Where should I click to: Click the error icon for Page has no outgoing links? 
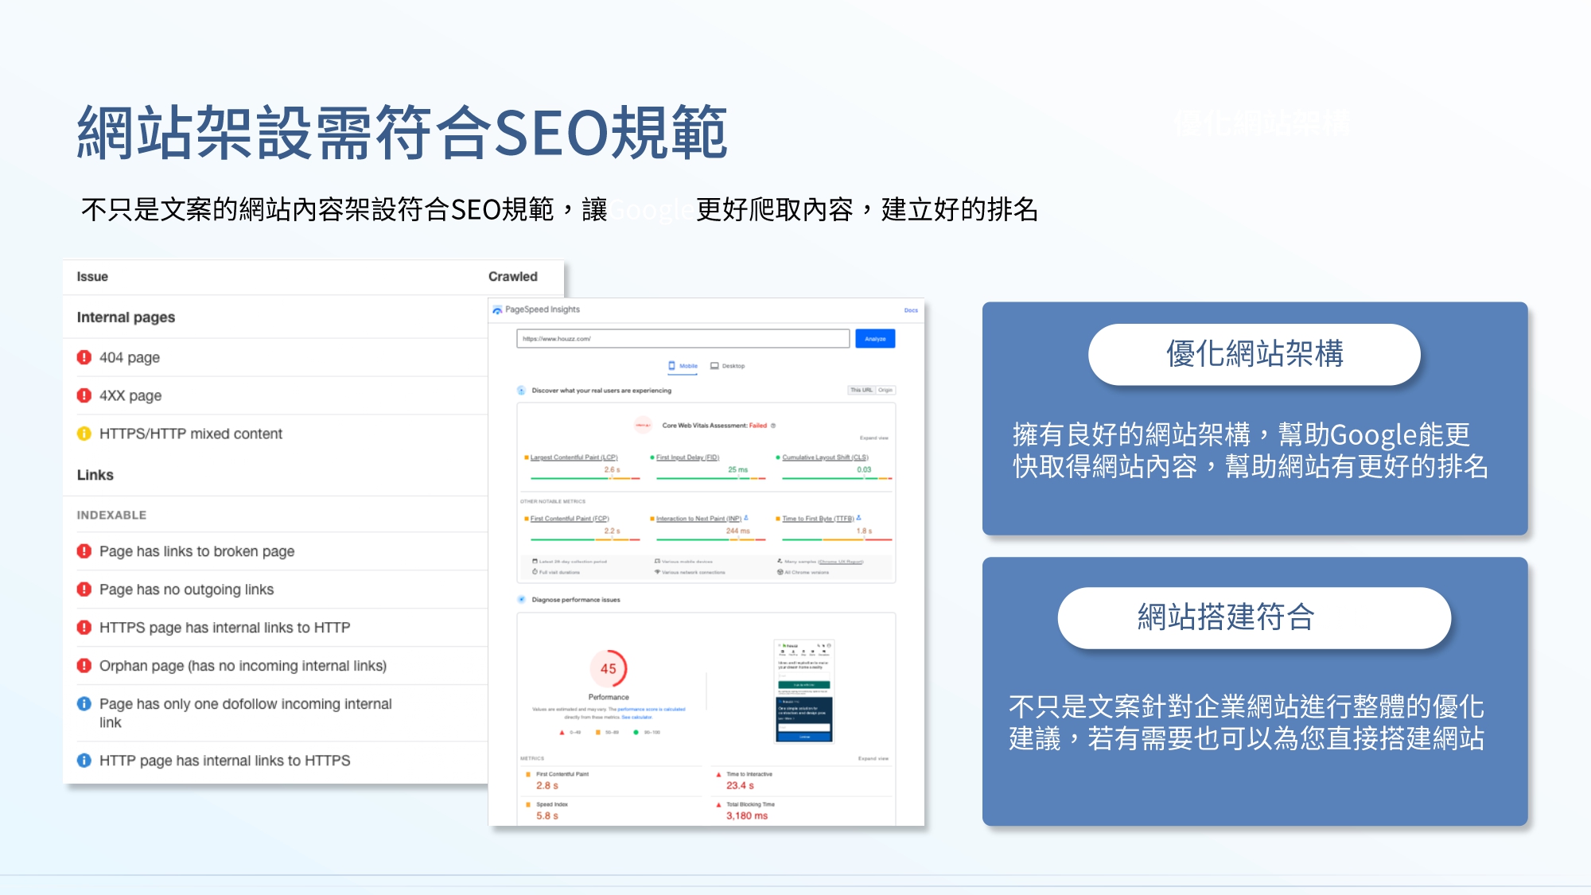pos(84,590)
